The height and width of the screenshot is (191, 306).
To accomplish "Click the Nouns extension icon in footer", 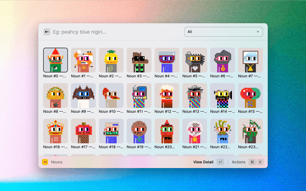I will pos(45,162).
